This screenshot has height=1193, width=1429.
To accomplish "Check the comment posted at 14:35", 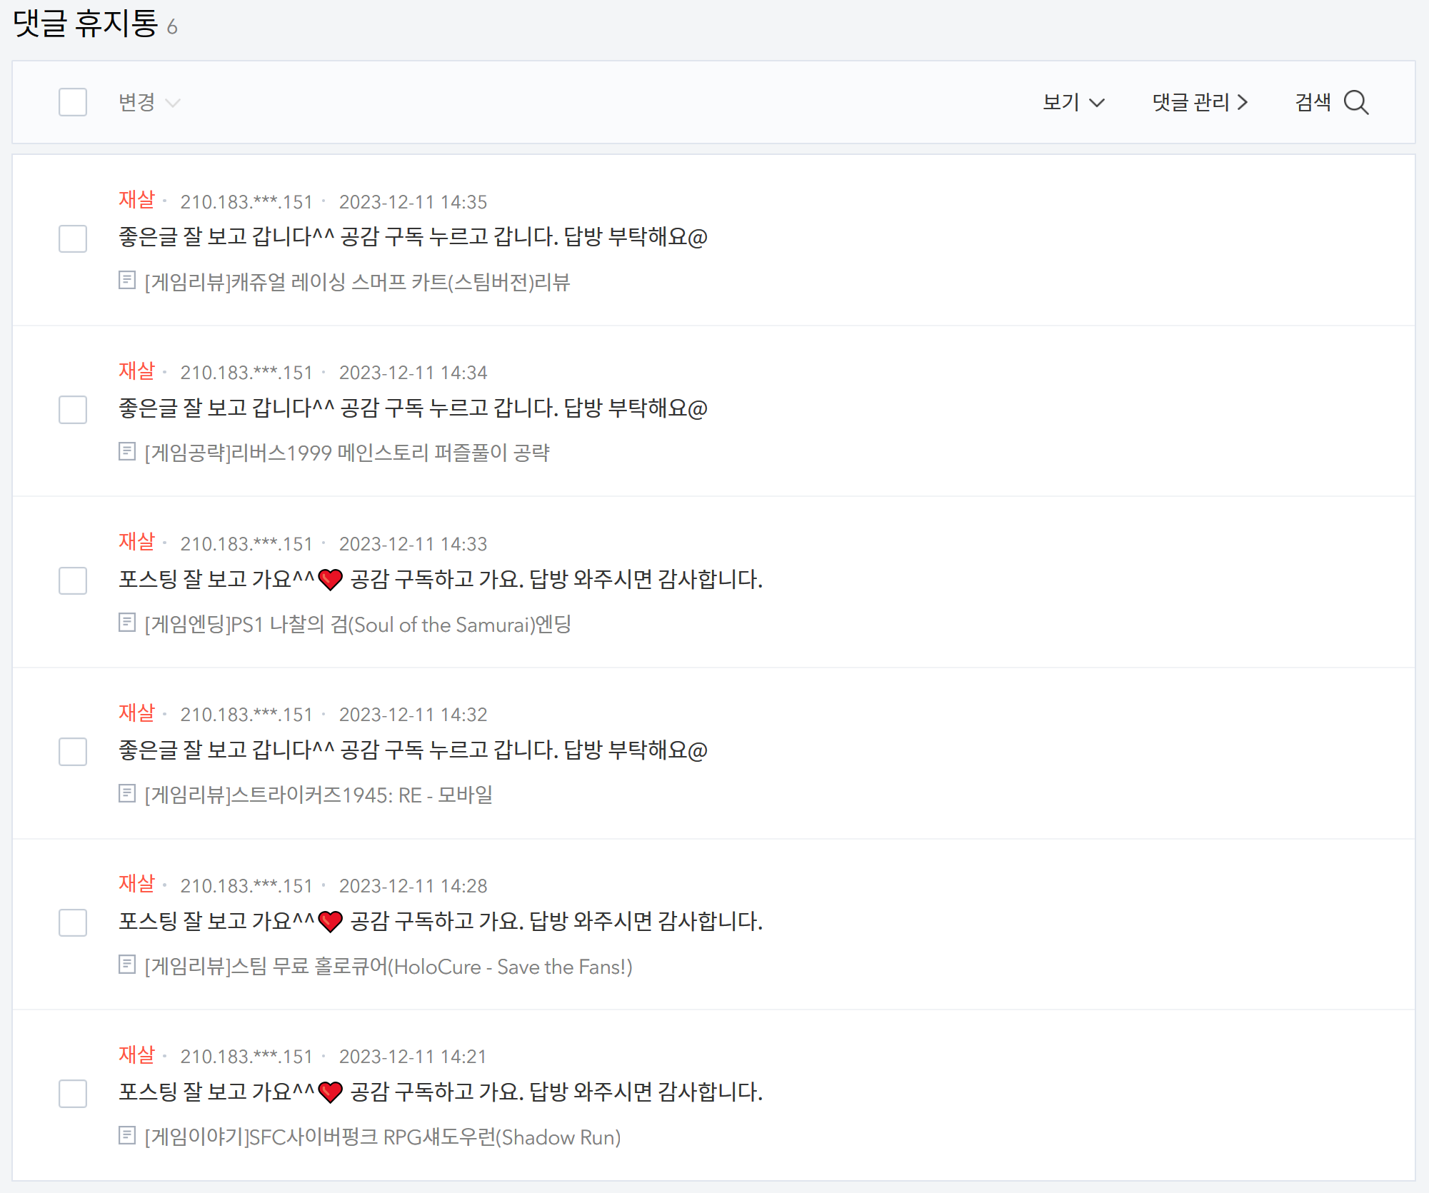I will point(73,239).
